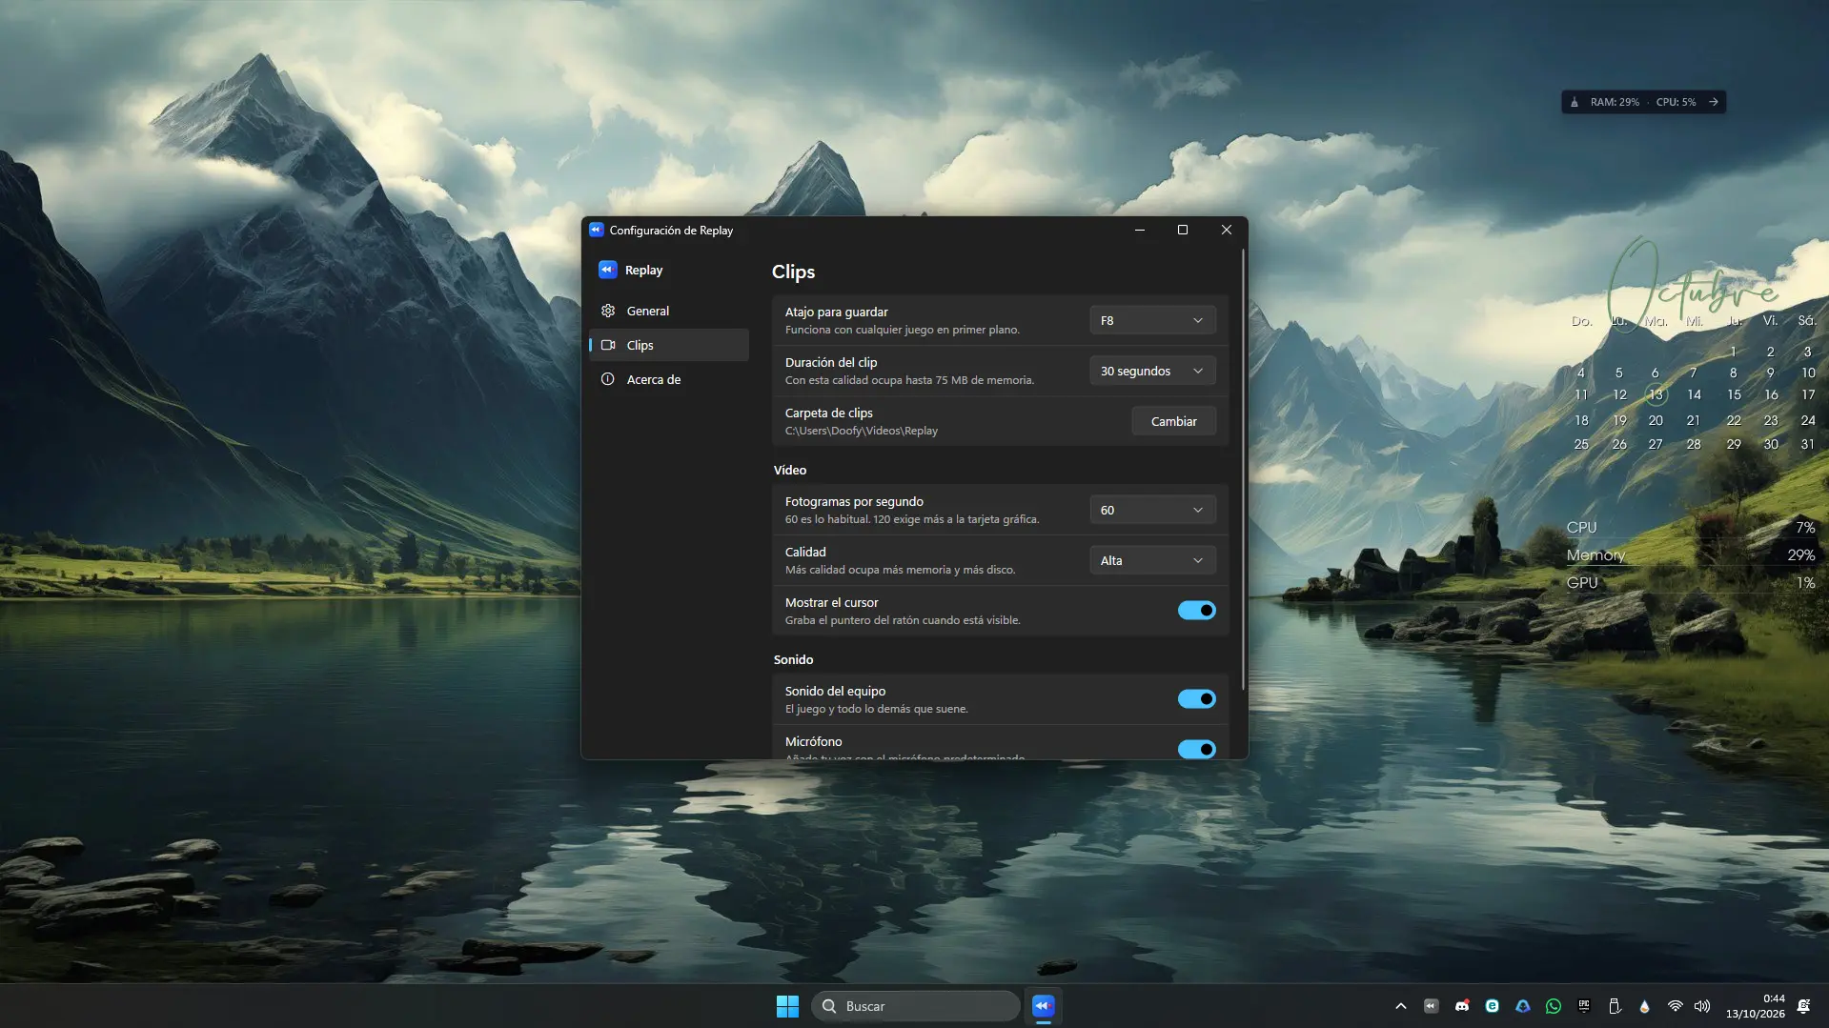
Task: Open Discord from the system tray
Action: [x=1461, y=1006]
